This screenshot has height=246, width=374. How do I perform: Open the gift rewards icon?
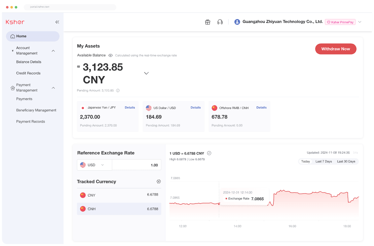pos(208,22)
